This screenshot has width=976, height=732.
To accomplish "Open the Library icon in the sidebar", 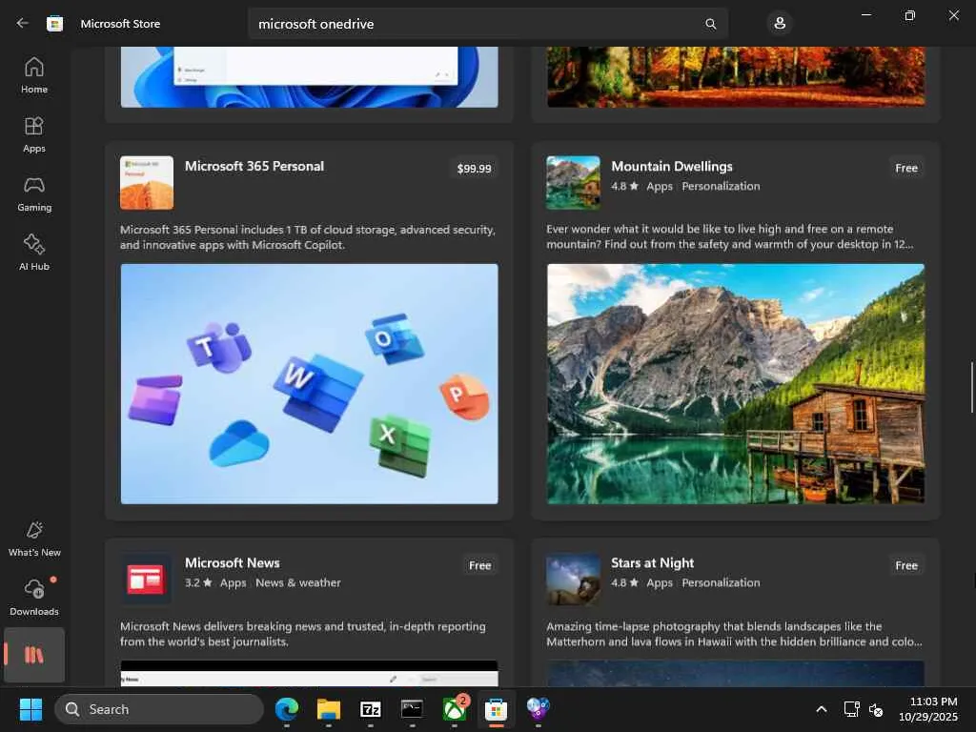I will point(34,655).
